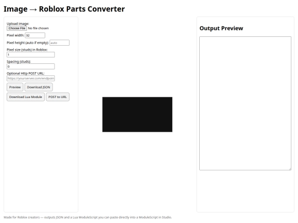298x223 pixels.
Task: Click the 'No file chosen' text
Action: coord(39,28)
